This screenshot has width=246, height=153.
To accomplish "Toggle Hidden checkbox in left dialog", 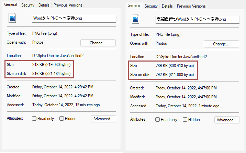I will tap(61, 119).
